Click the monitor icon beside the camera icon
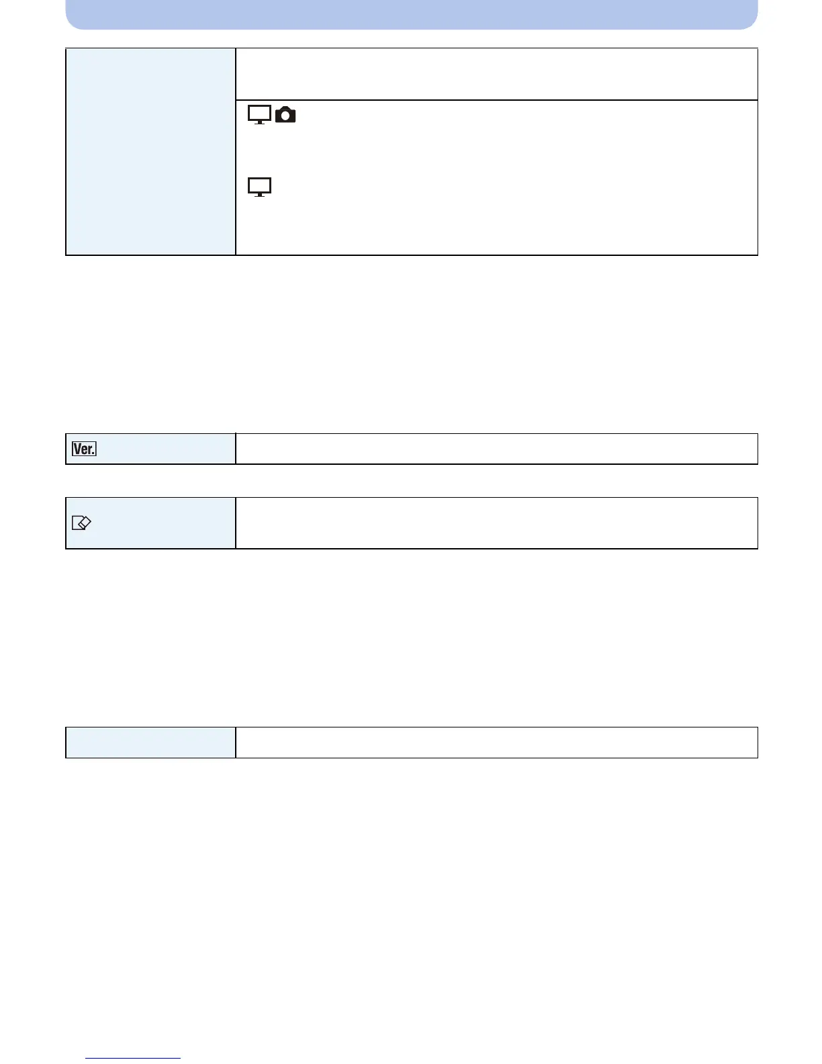The height and width of the screenshot is (1064, 822). [x=259, y=115]
